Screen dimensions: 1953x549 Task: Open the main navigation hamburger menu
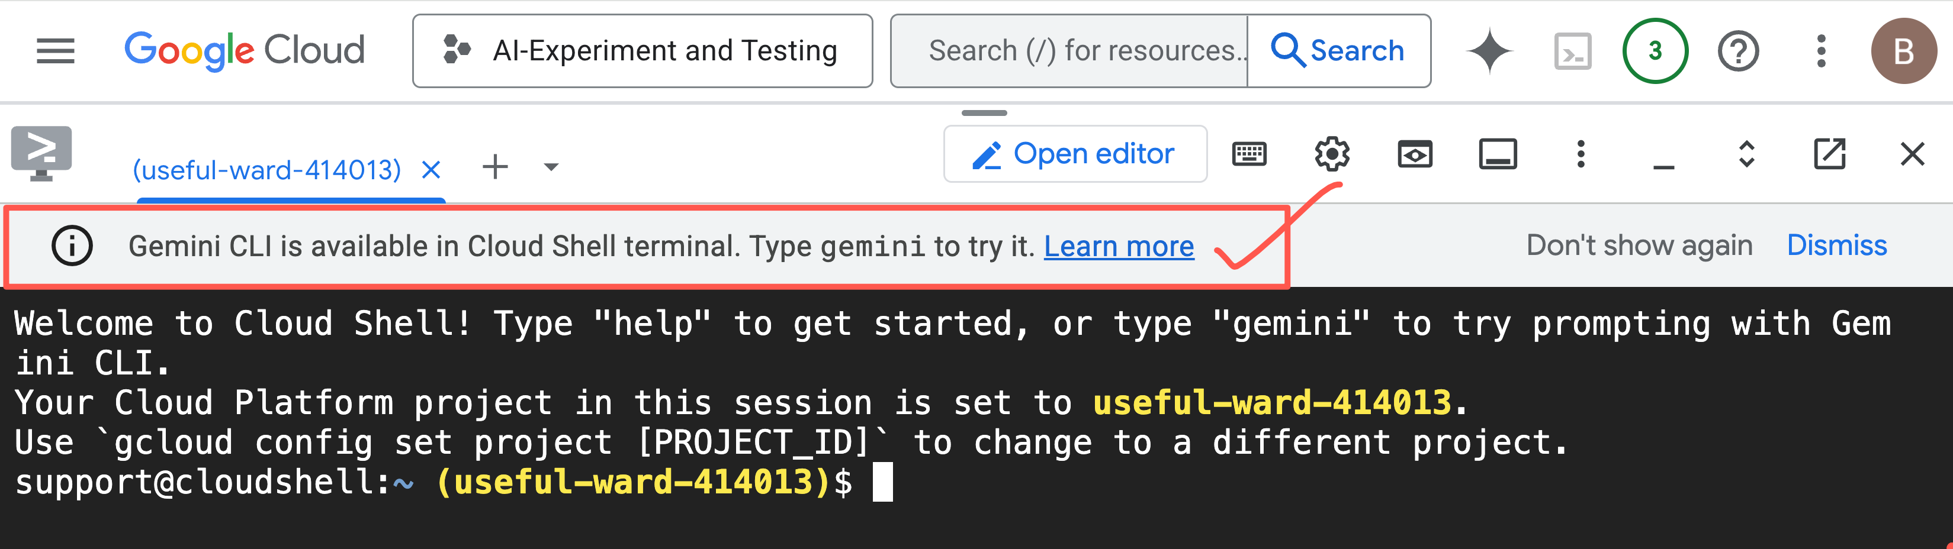[x=55, y=51]
